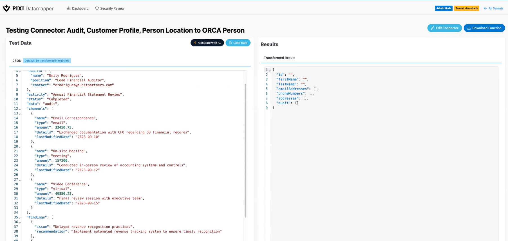
Task: Select the JSON tab in Test Data
Action: tap(17, 61)
